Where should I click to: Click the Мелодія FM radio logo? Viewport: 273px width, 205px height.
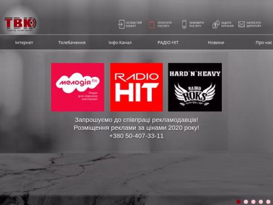[78, 87]
